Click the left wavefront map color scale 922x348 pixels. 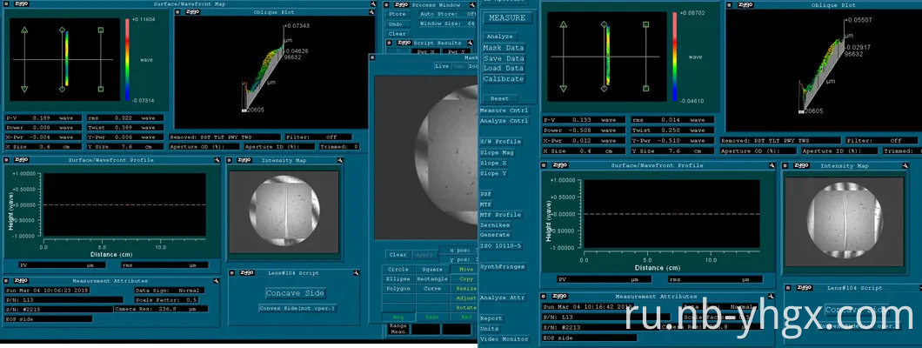[127, 59]
